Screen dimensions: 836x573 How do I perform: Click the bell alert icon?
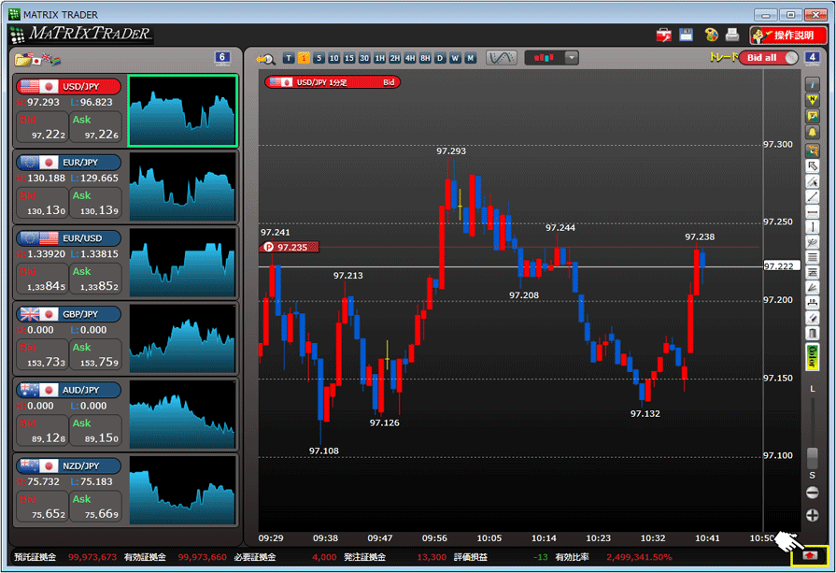pyautogui.click(x=812, y=133)
